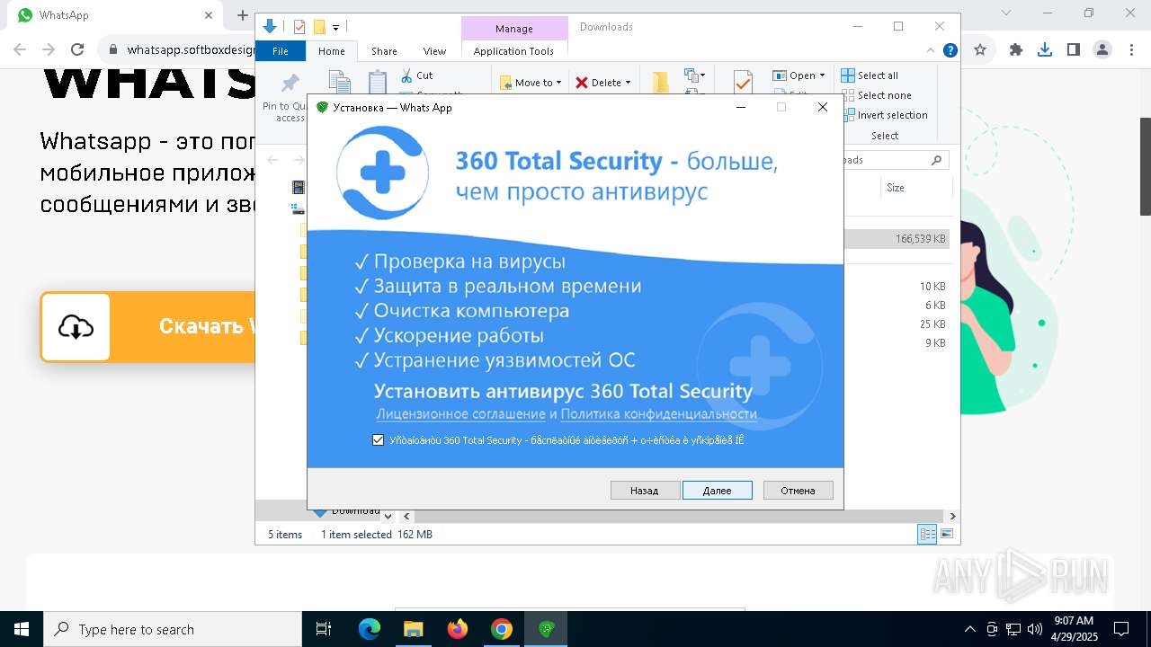Select the 166,539 KB file row
This screenshot has height=647, width=1151.
pos(897,239)
